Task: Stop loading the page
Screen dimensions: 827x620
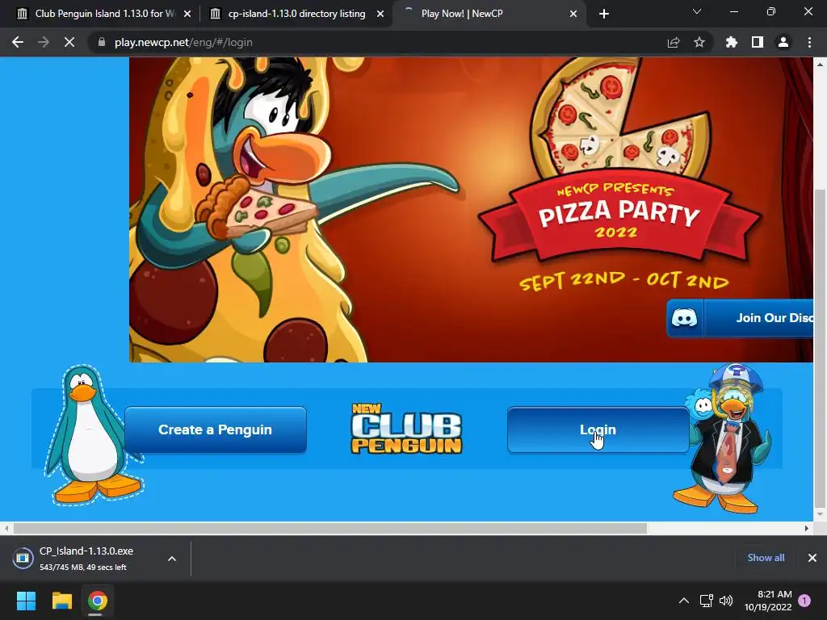Action: pyautogui.click(x=69, y=42)
